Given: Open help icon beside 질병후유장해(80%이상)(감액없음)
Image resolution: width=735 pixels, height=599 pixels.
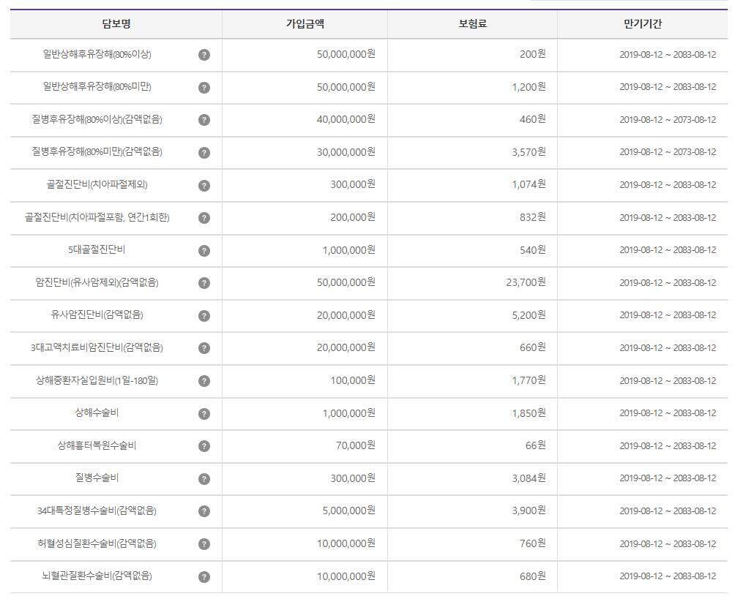Looking at the screenshot, I should click(204, 120).
